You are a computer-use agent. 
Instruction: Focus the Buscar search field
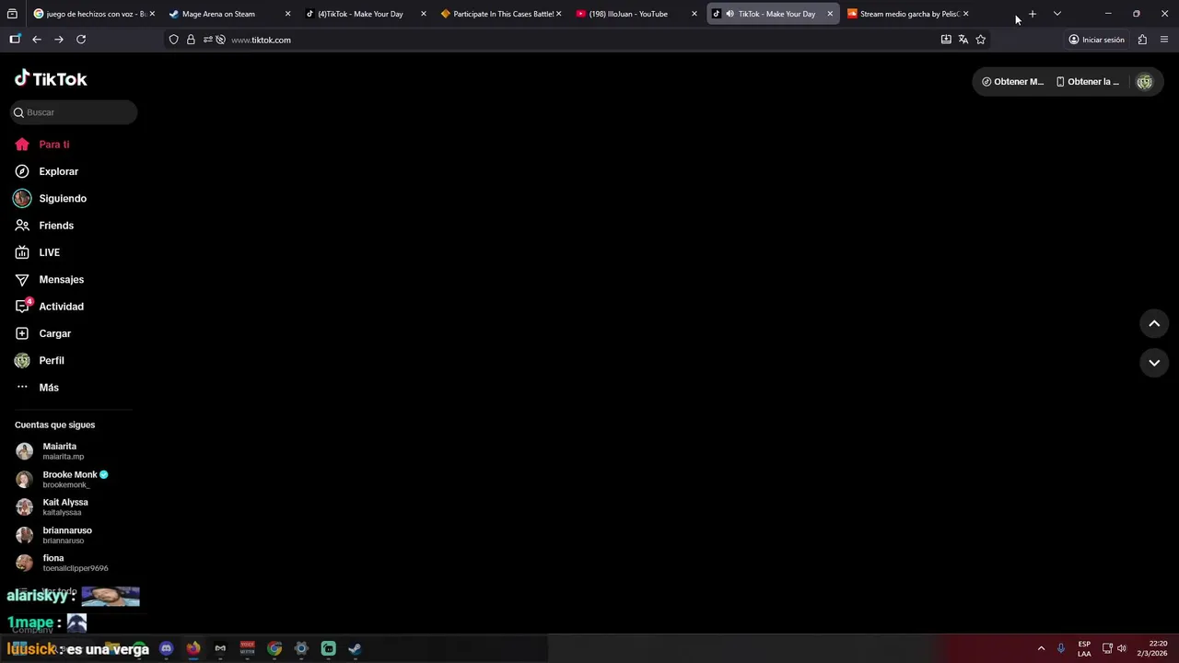click(x=74, y=112)
